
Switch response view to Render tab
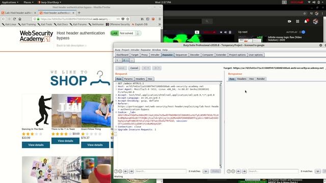pyautogui.click(x=260, y=79)
